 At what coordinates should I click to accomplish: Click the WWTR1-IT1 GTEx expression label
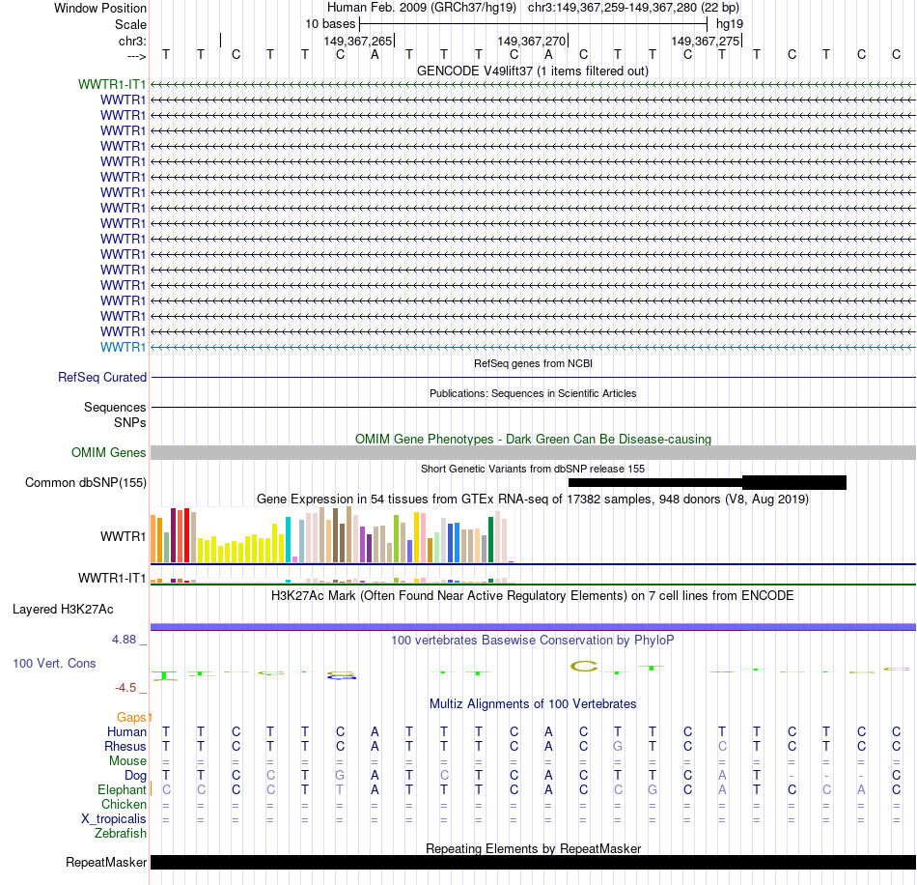(x=112, y=579)
